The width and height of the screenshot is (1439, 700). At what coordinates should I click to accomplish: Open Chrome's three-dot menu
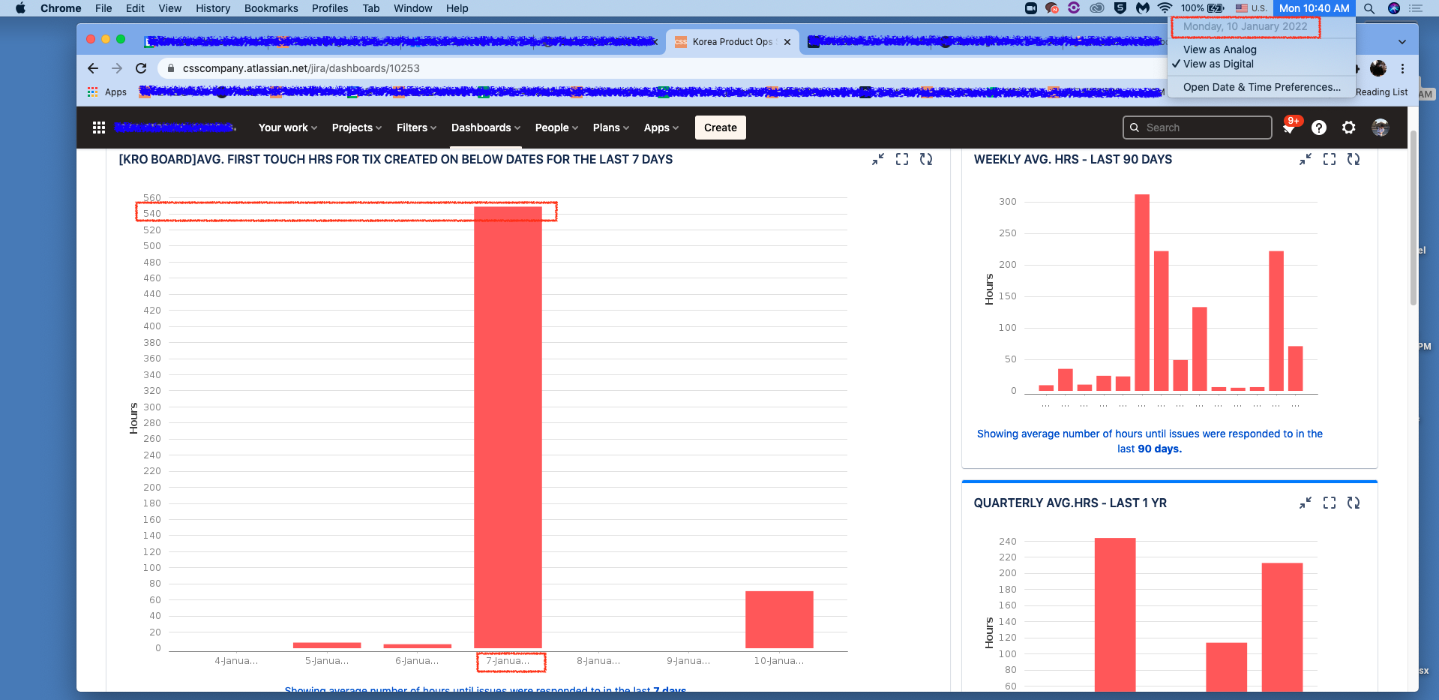tap(1402, 68)
